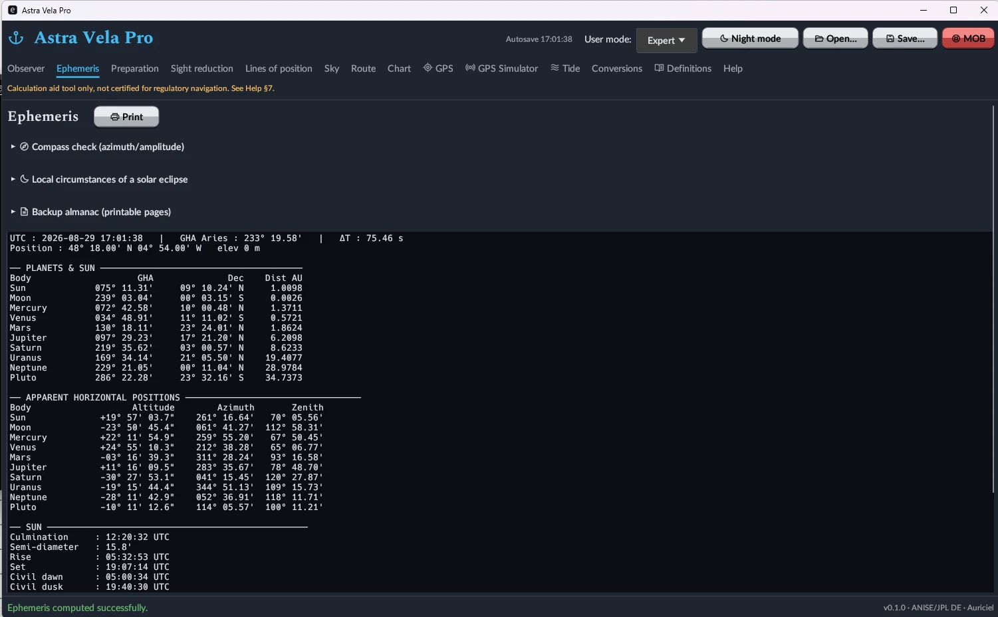
Task: Click the Civil dawn 05:00:34 UTC line
Action: click(x=90, y=577)
